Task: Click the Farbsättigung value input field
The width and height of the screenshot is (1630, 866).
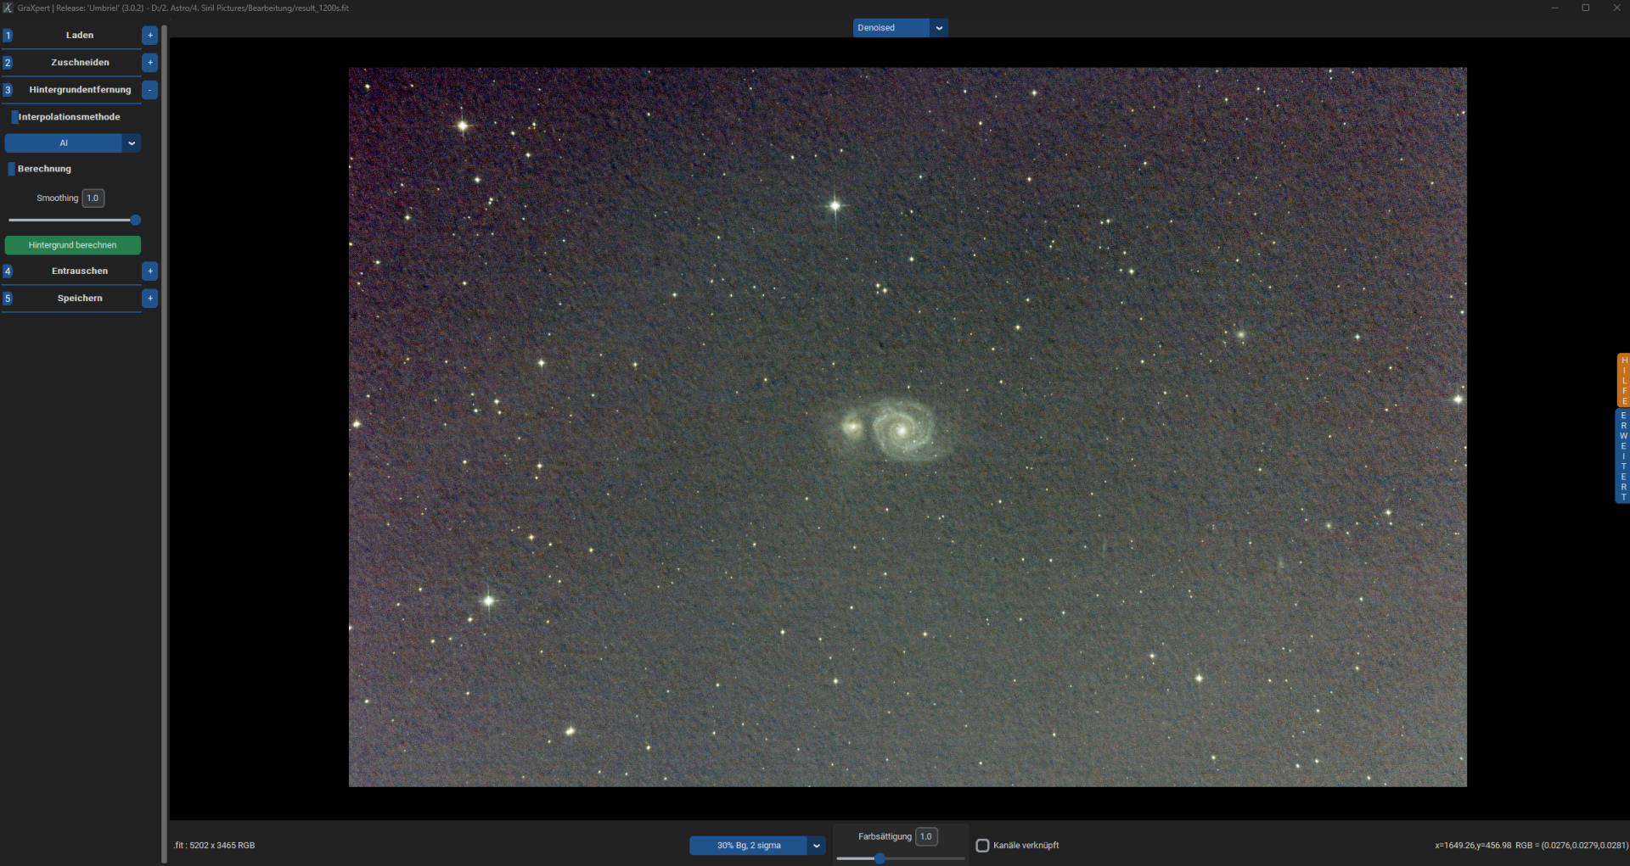Action: point(926,837)
